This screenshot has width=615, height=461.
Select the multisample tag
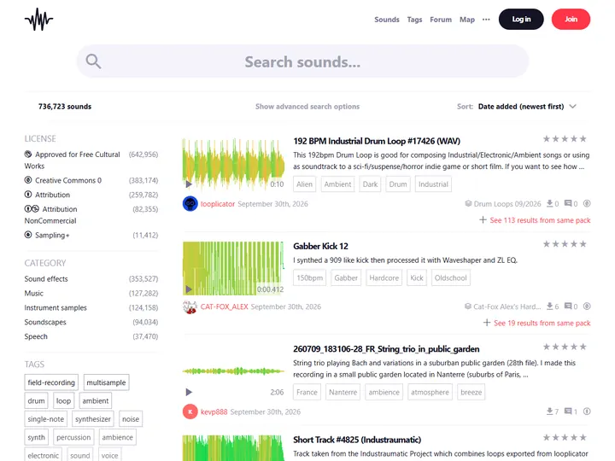coord(106,382)
